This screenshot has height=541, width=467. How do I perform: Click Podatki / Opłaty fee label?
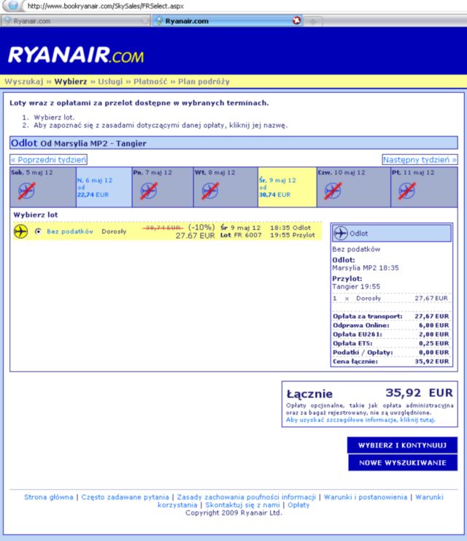point(363,353)
